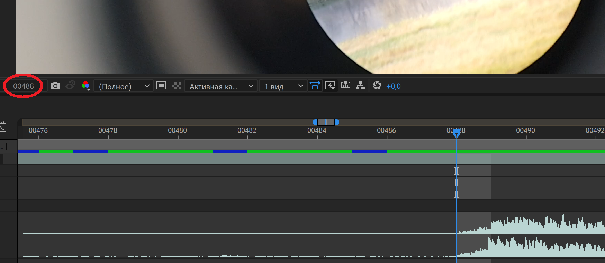Click the 00478 mark on time ruler
Viewport: 605px width, 263px height.
point(108,130)
